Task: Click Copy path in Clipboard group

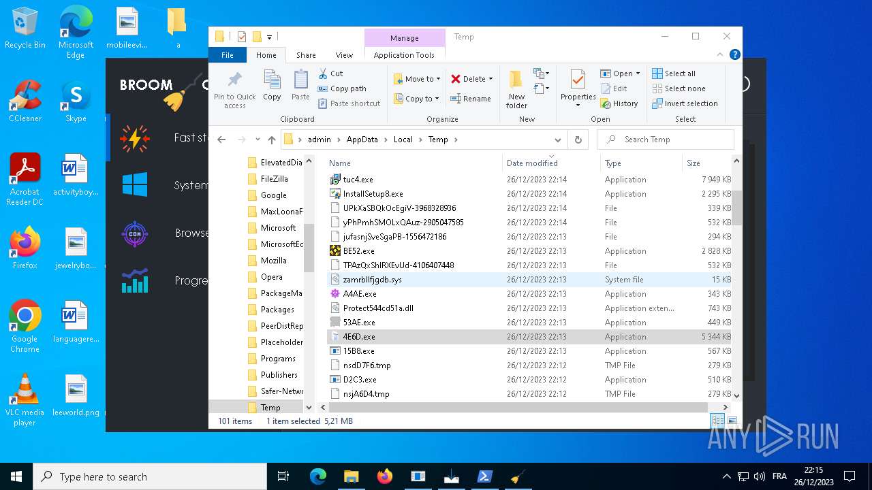Action: 342,88
